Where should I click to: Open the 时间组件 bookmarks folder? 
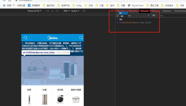point(167,5)
